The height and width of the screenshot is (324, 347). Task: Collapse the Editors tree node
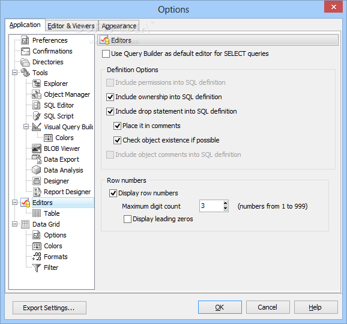[14, 203]
